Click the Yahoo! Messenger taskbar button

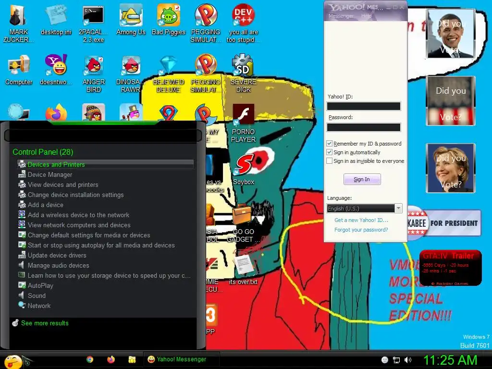coord(181,359)
